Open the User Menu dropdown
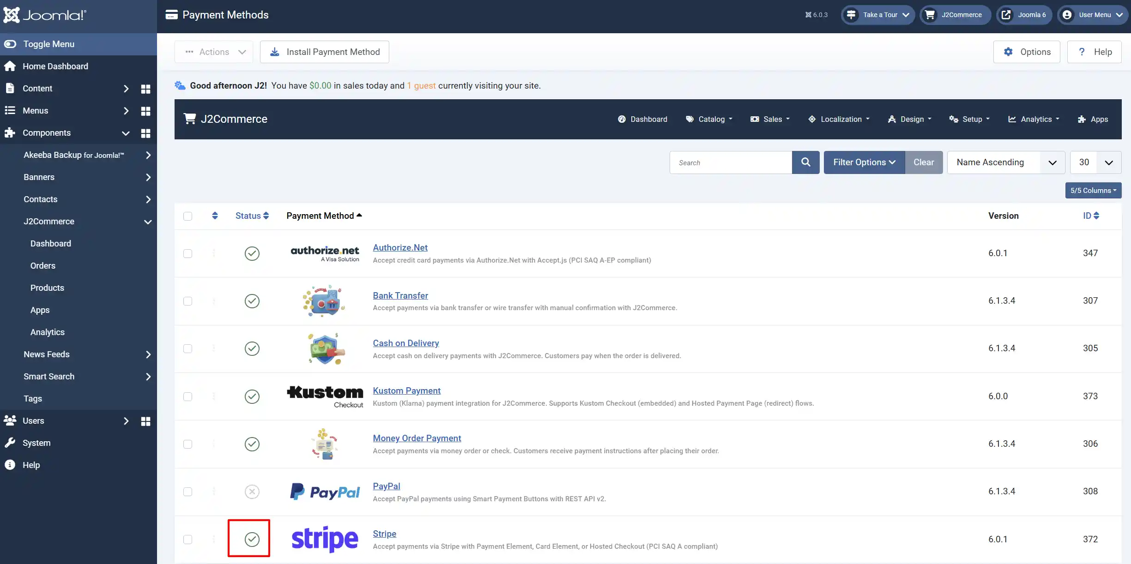Viewport: 1131px width, 564px height. coord(1093,15)
